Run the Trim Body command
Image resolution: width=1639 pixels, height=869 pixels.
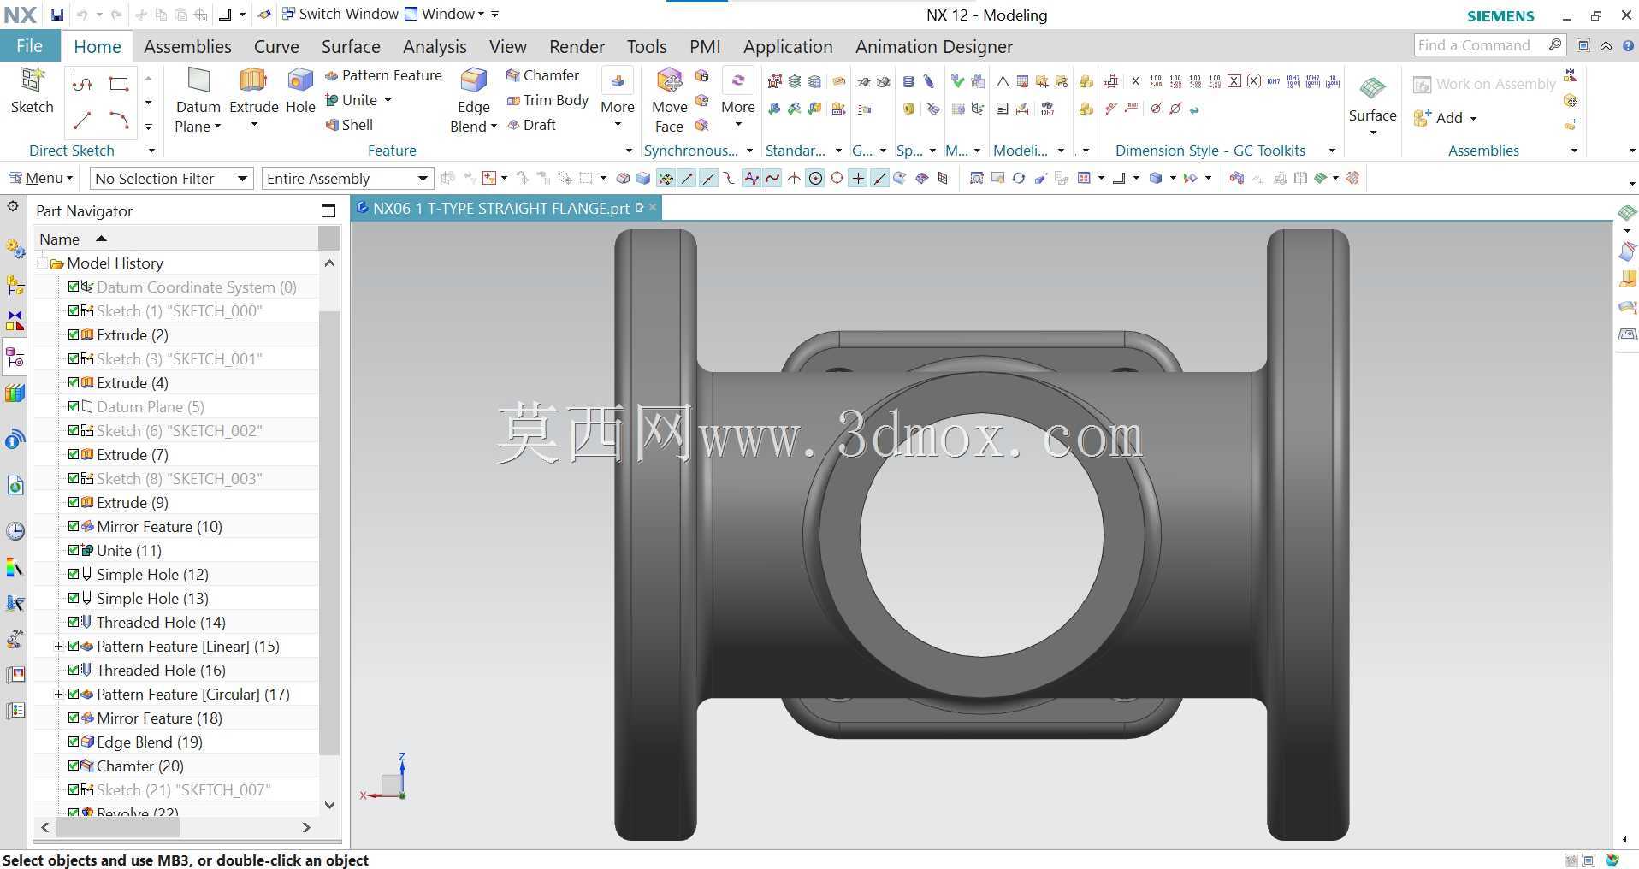pos(547,100)
